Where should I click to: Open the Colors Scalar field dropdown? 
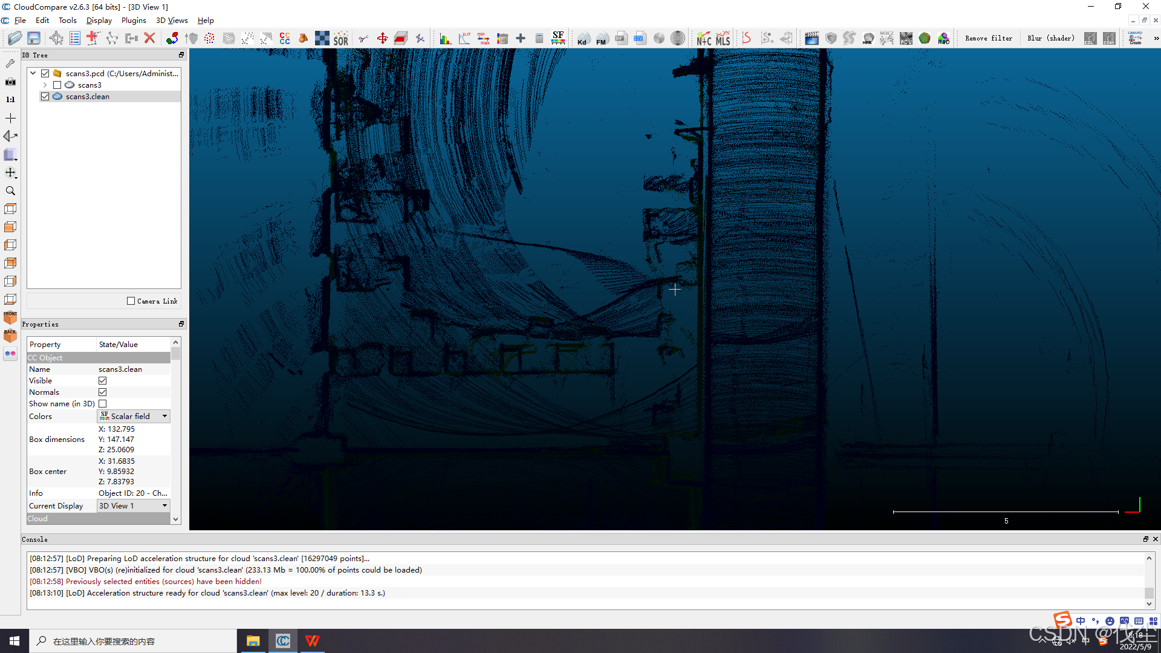click(134, 417)
